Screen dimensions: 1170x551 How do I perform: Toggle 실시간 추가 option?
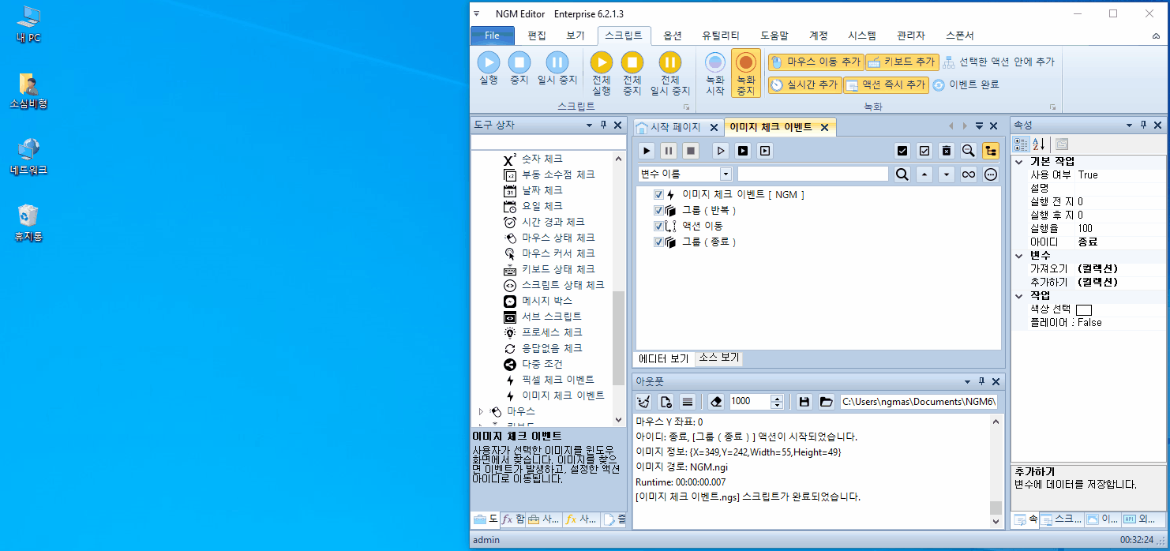804,85
